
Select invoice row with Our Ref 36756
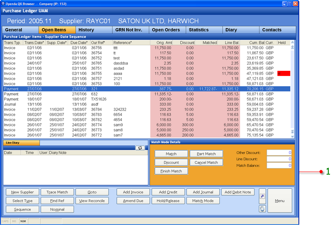point(147,48)
